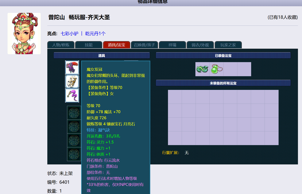Click the 状态: 未上架 text
The image size is (302, 194).
(x=60, y=173)
